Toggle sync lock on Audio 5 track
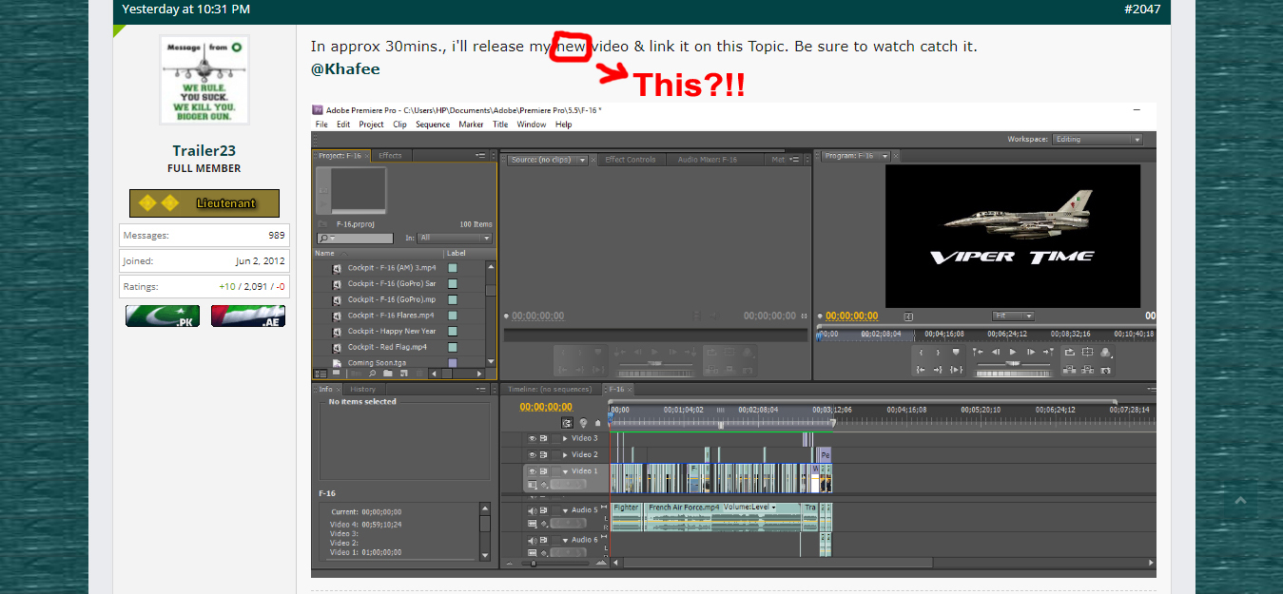Image resolution: width=1283 pixels, height=594 pixels. point(544,510)
